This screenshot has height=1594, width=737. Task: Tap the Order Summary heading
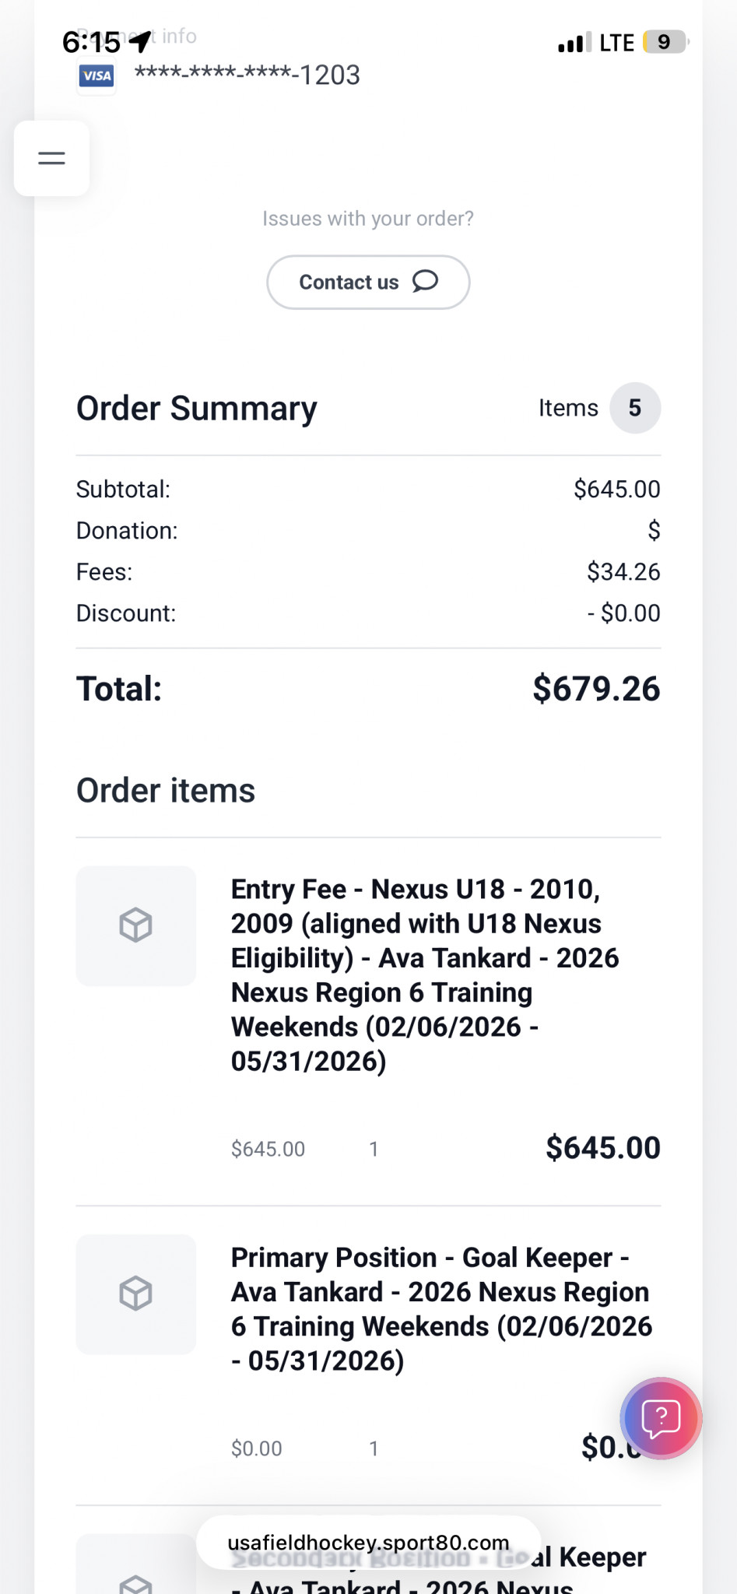click(x=197, y=409)
